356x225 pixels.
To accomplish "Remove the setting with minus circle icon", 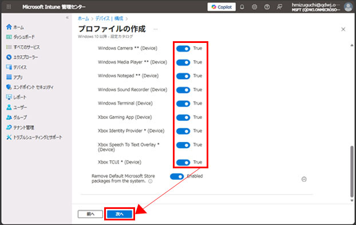I will pos(304,179).
